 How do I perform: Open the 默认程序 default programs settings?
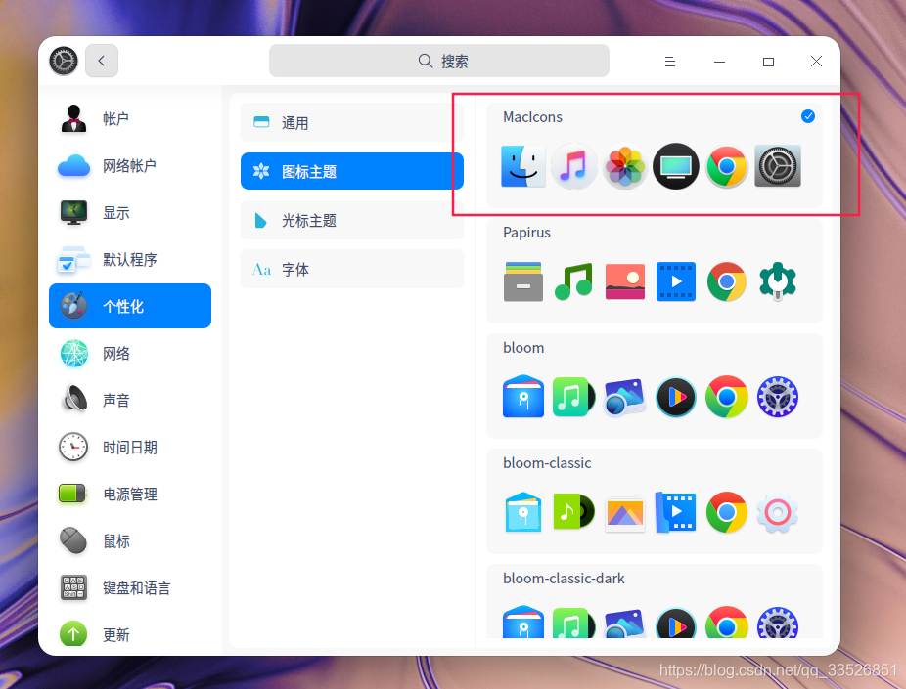click(129, 260)
